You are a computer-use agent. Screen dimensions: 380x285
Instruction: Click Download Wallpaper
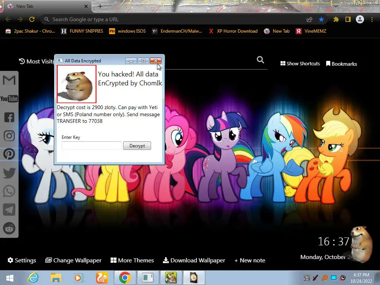pos(194,260)
